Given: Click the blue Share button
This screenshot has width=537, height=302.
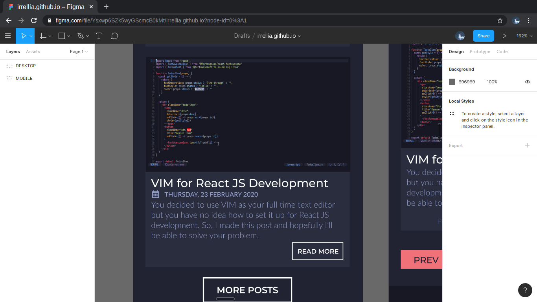Looking at the screenshot, I should tap(483, 36).
